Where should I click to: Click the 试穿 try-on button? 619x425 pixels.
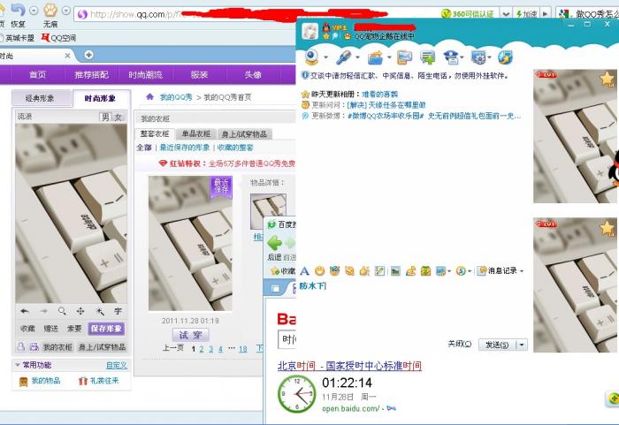pyautogui.click(x=191, y=335)
